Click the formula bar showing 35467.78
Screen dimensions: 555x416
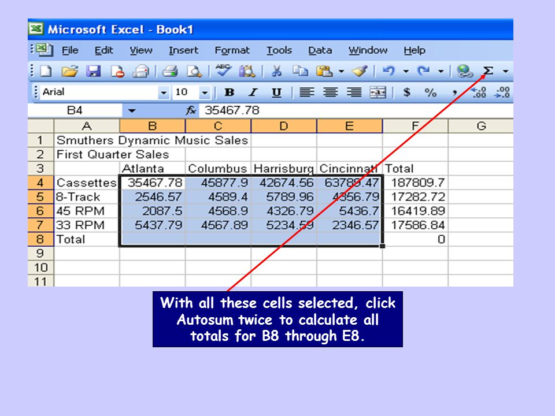click(356, 111)
